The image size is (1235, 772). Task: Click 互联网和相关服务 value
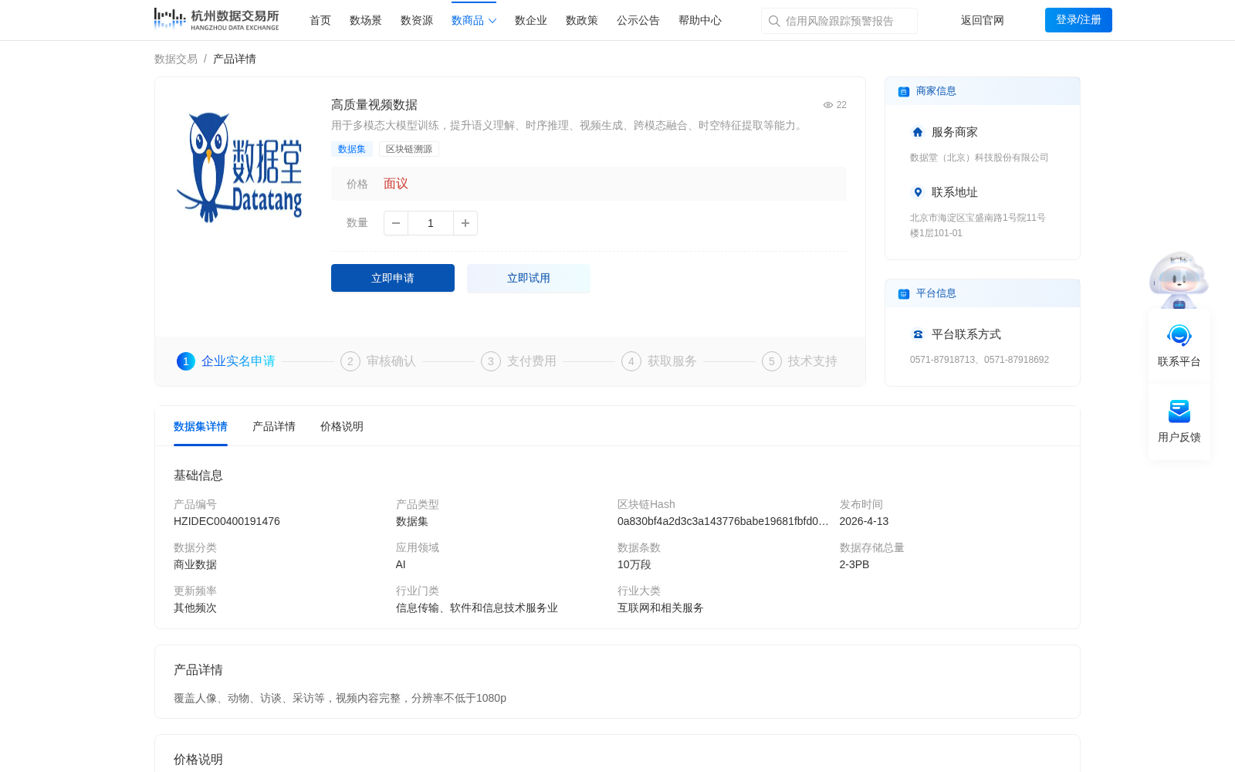tap(661, 608)
